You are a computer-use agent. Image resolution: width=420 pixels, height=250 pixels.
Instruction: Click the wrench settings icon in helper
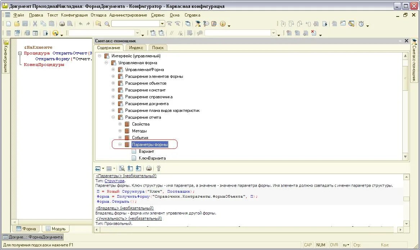(159, 169)
